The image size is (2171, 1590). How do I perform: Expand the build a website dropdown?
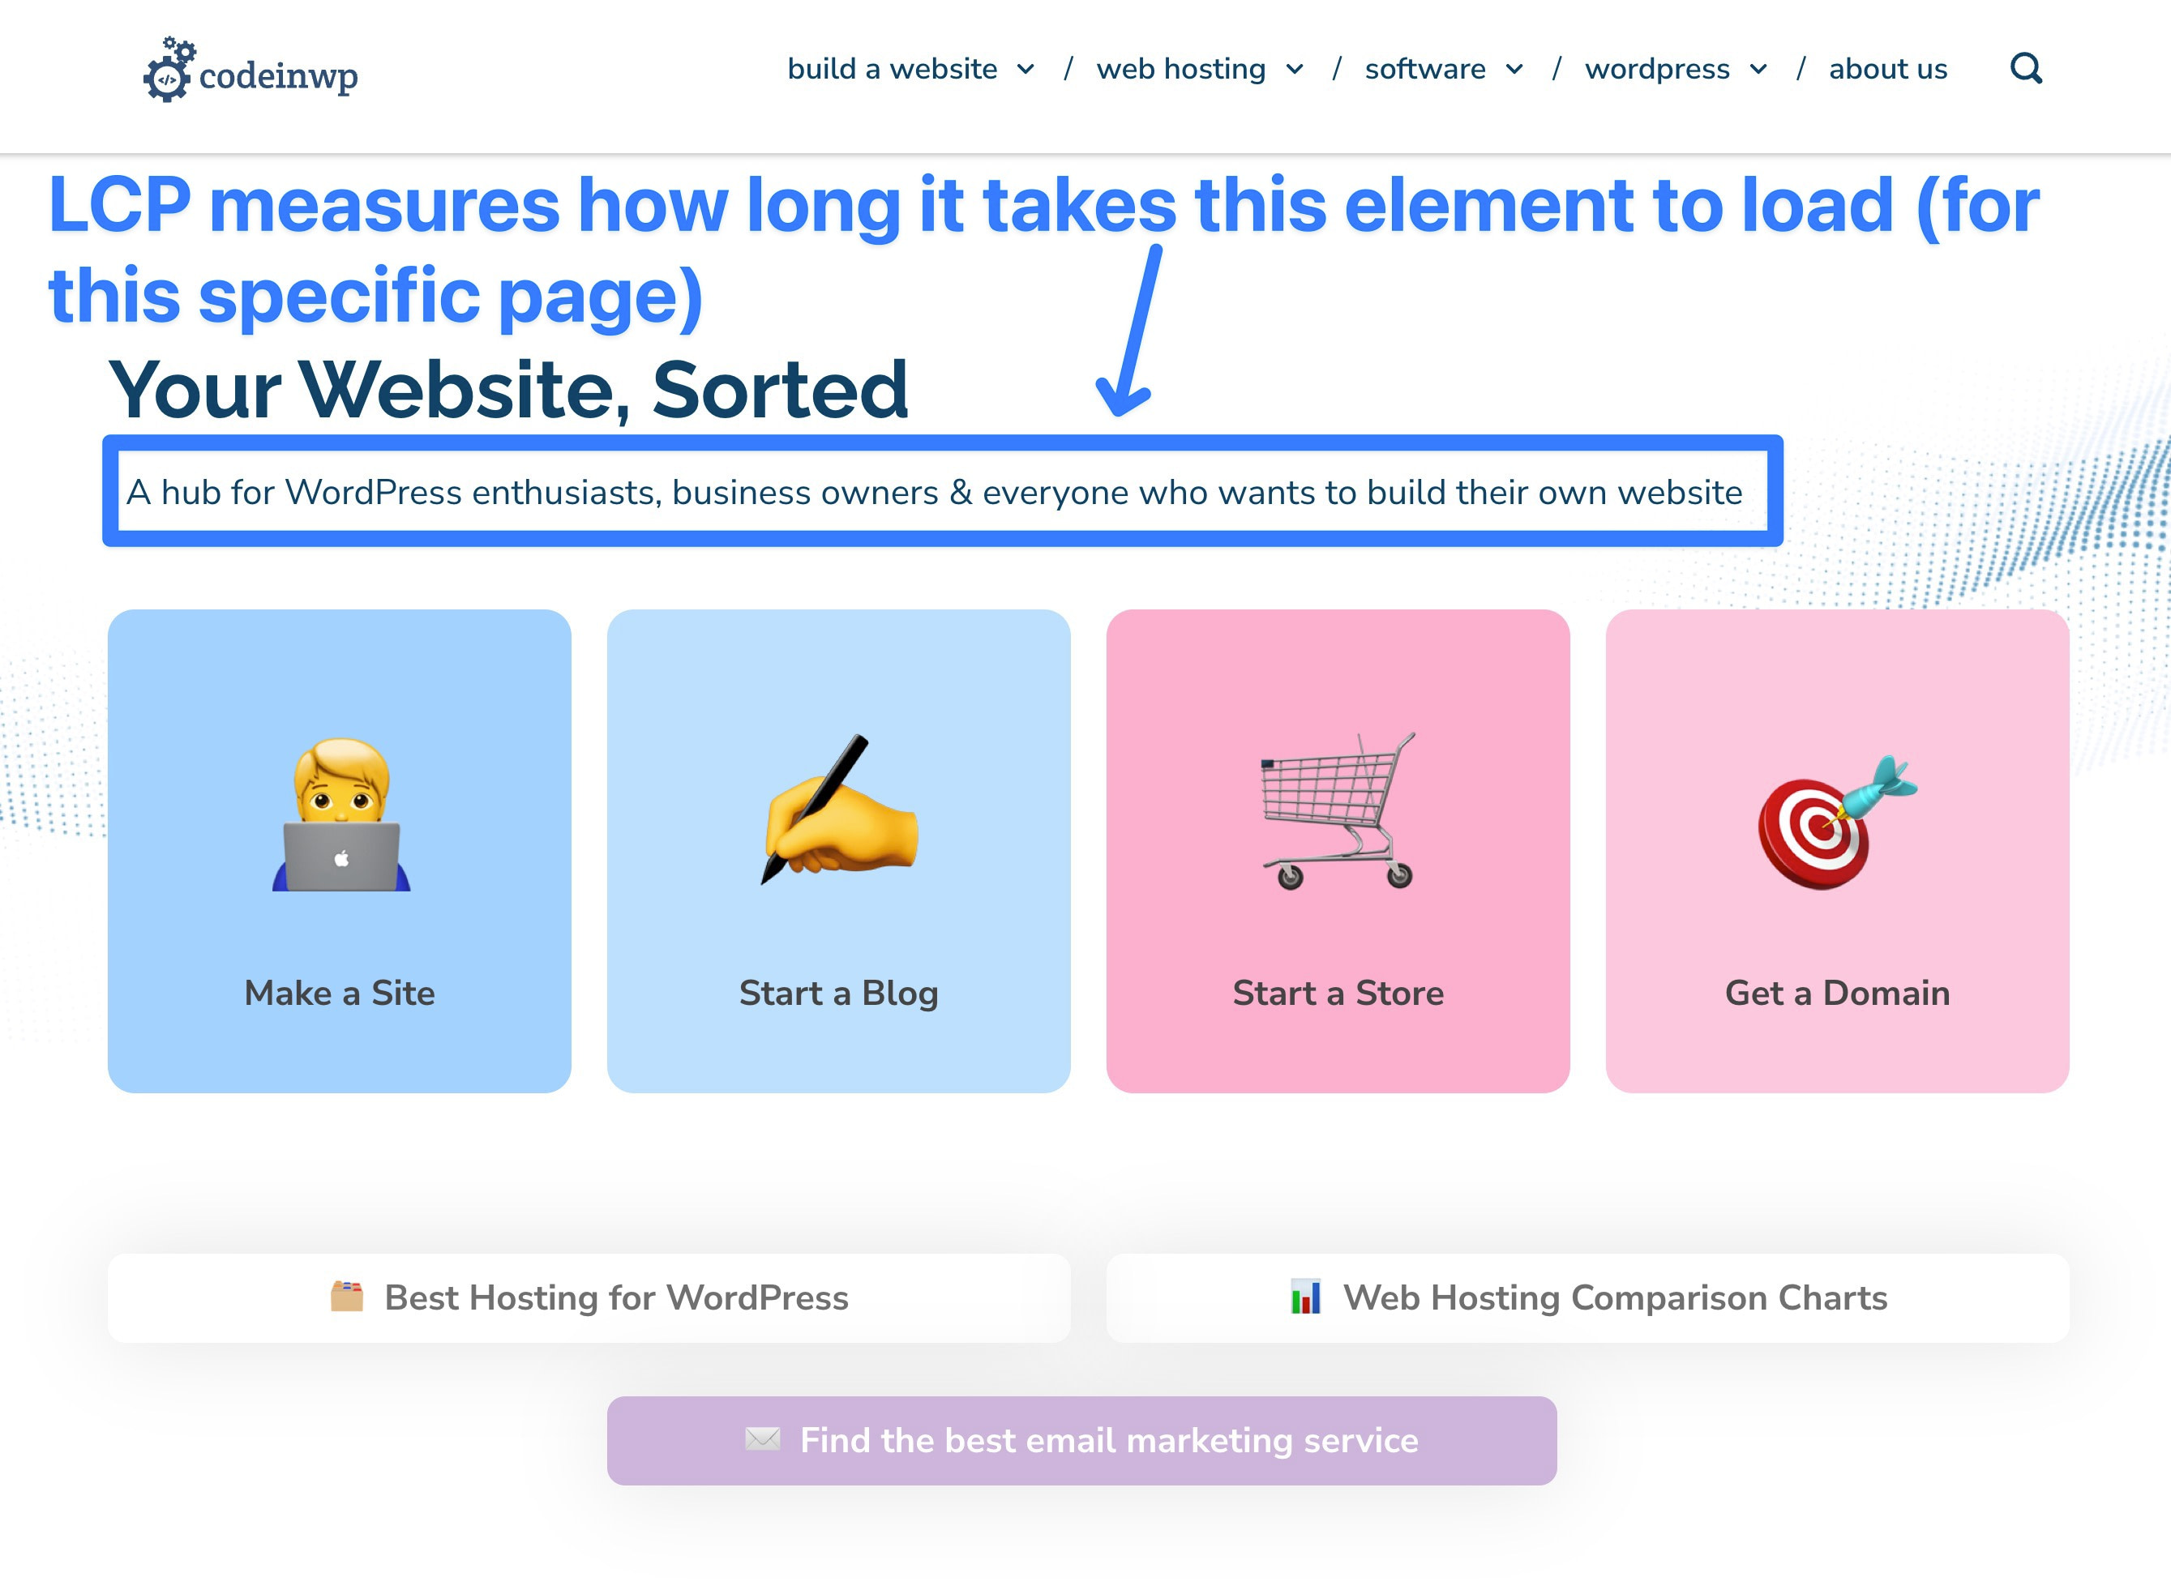point(1026,68)
